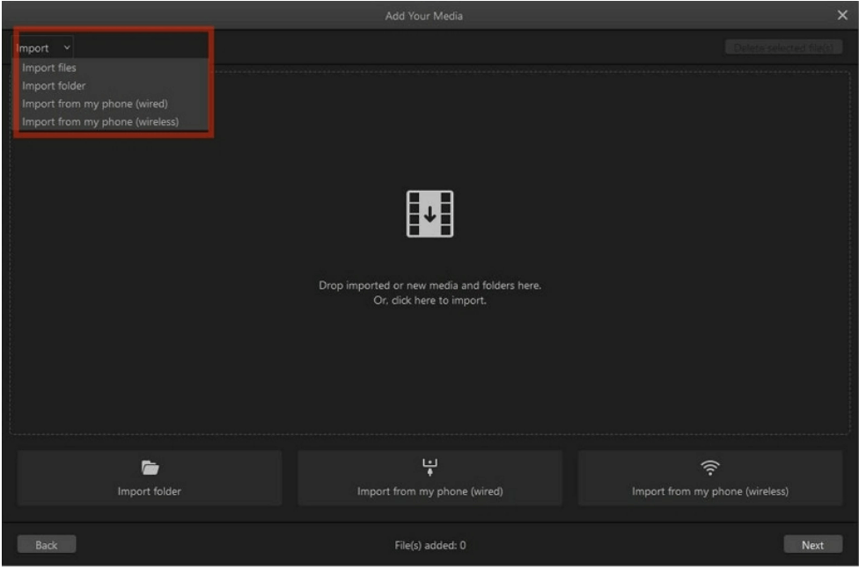Screen dimensions: 859x567
Task: Click bottom Import from my phone (wireless) label
Action: (710, 491)
